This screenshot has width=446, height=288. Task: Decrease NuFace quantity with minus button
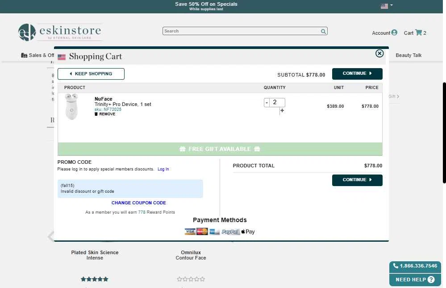tap(267, 103)
